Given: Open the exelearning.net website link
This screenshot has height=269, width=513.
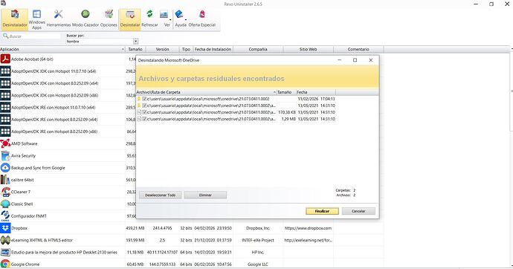Looking at the screenshot, I should point(308,240).
